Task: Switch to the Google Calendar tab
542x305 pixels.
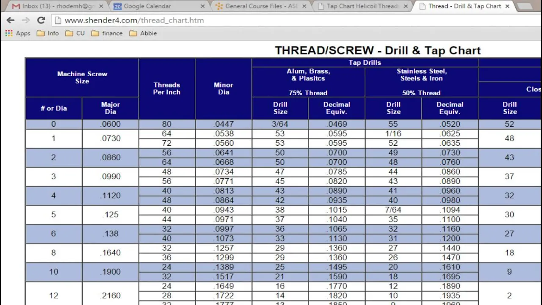Action: pyautogui.click(x=159, y=6)
